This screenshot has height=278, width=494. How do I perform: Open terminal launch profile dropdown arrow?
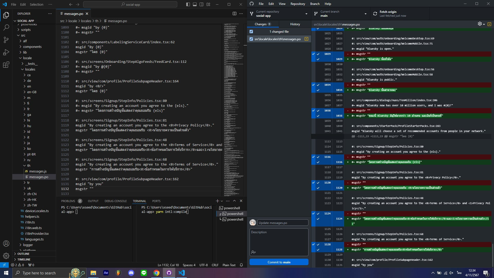(x=222, y=201)
